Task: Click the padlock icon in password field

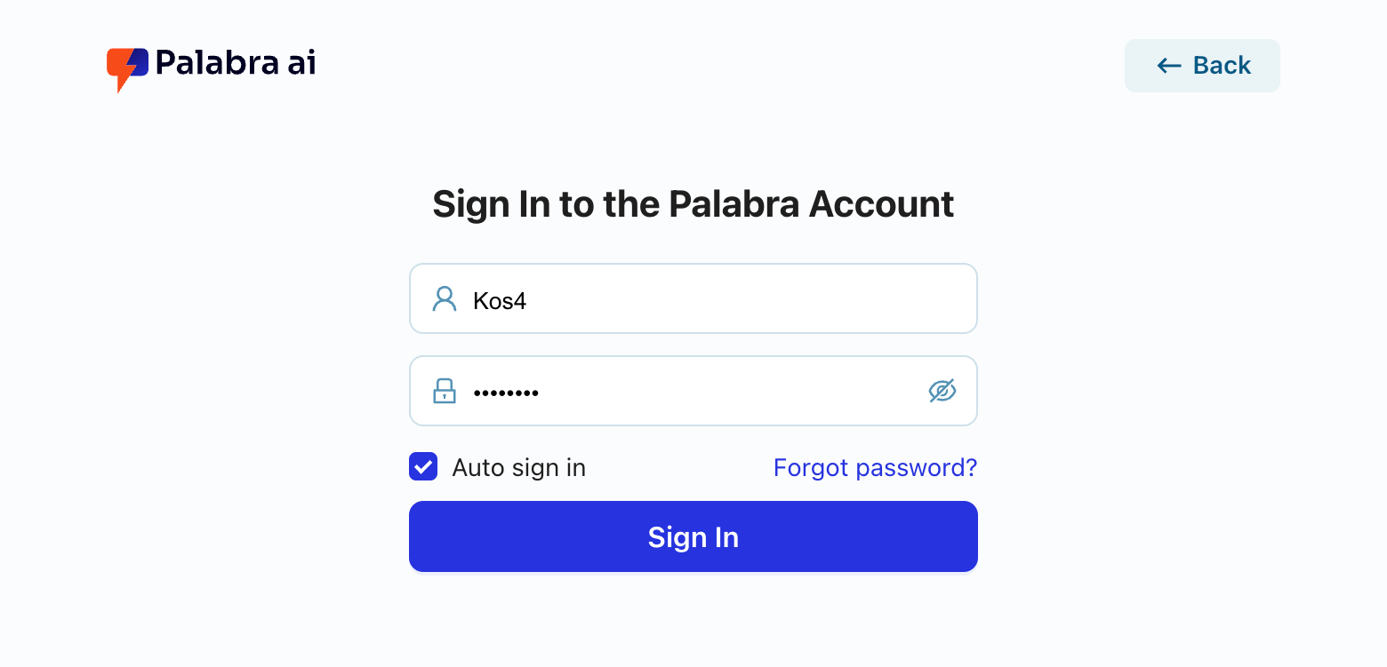Action: [444, 391]
